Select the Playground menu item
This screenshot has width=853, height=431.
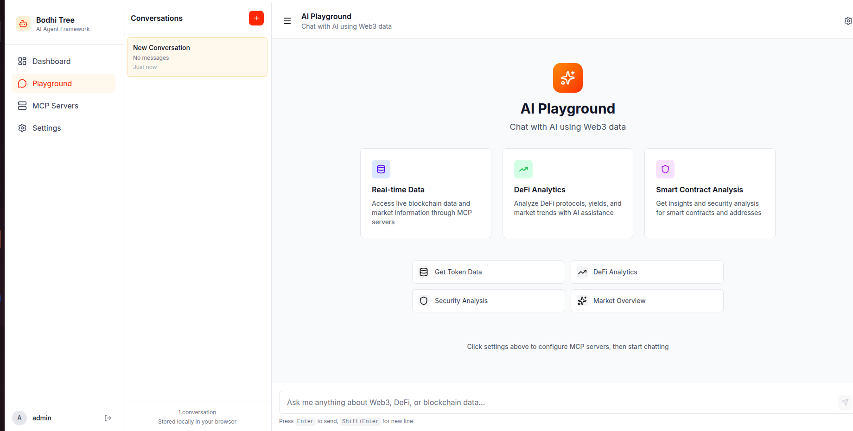click(64, 83)
